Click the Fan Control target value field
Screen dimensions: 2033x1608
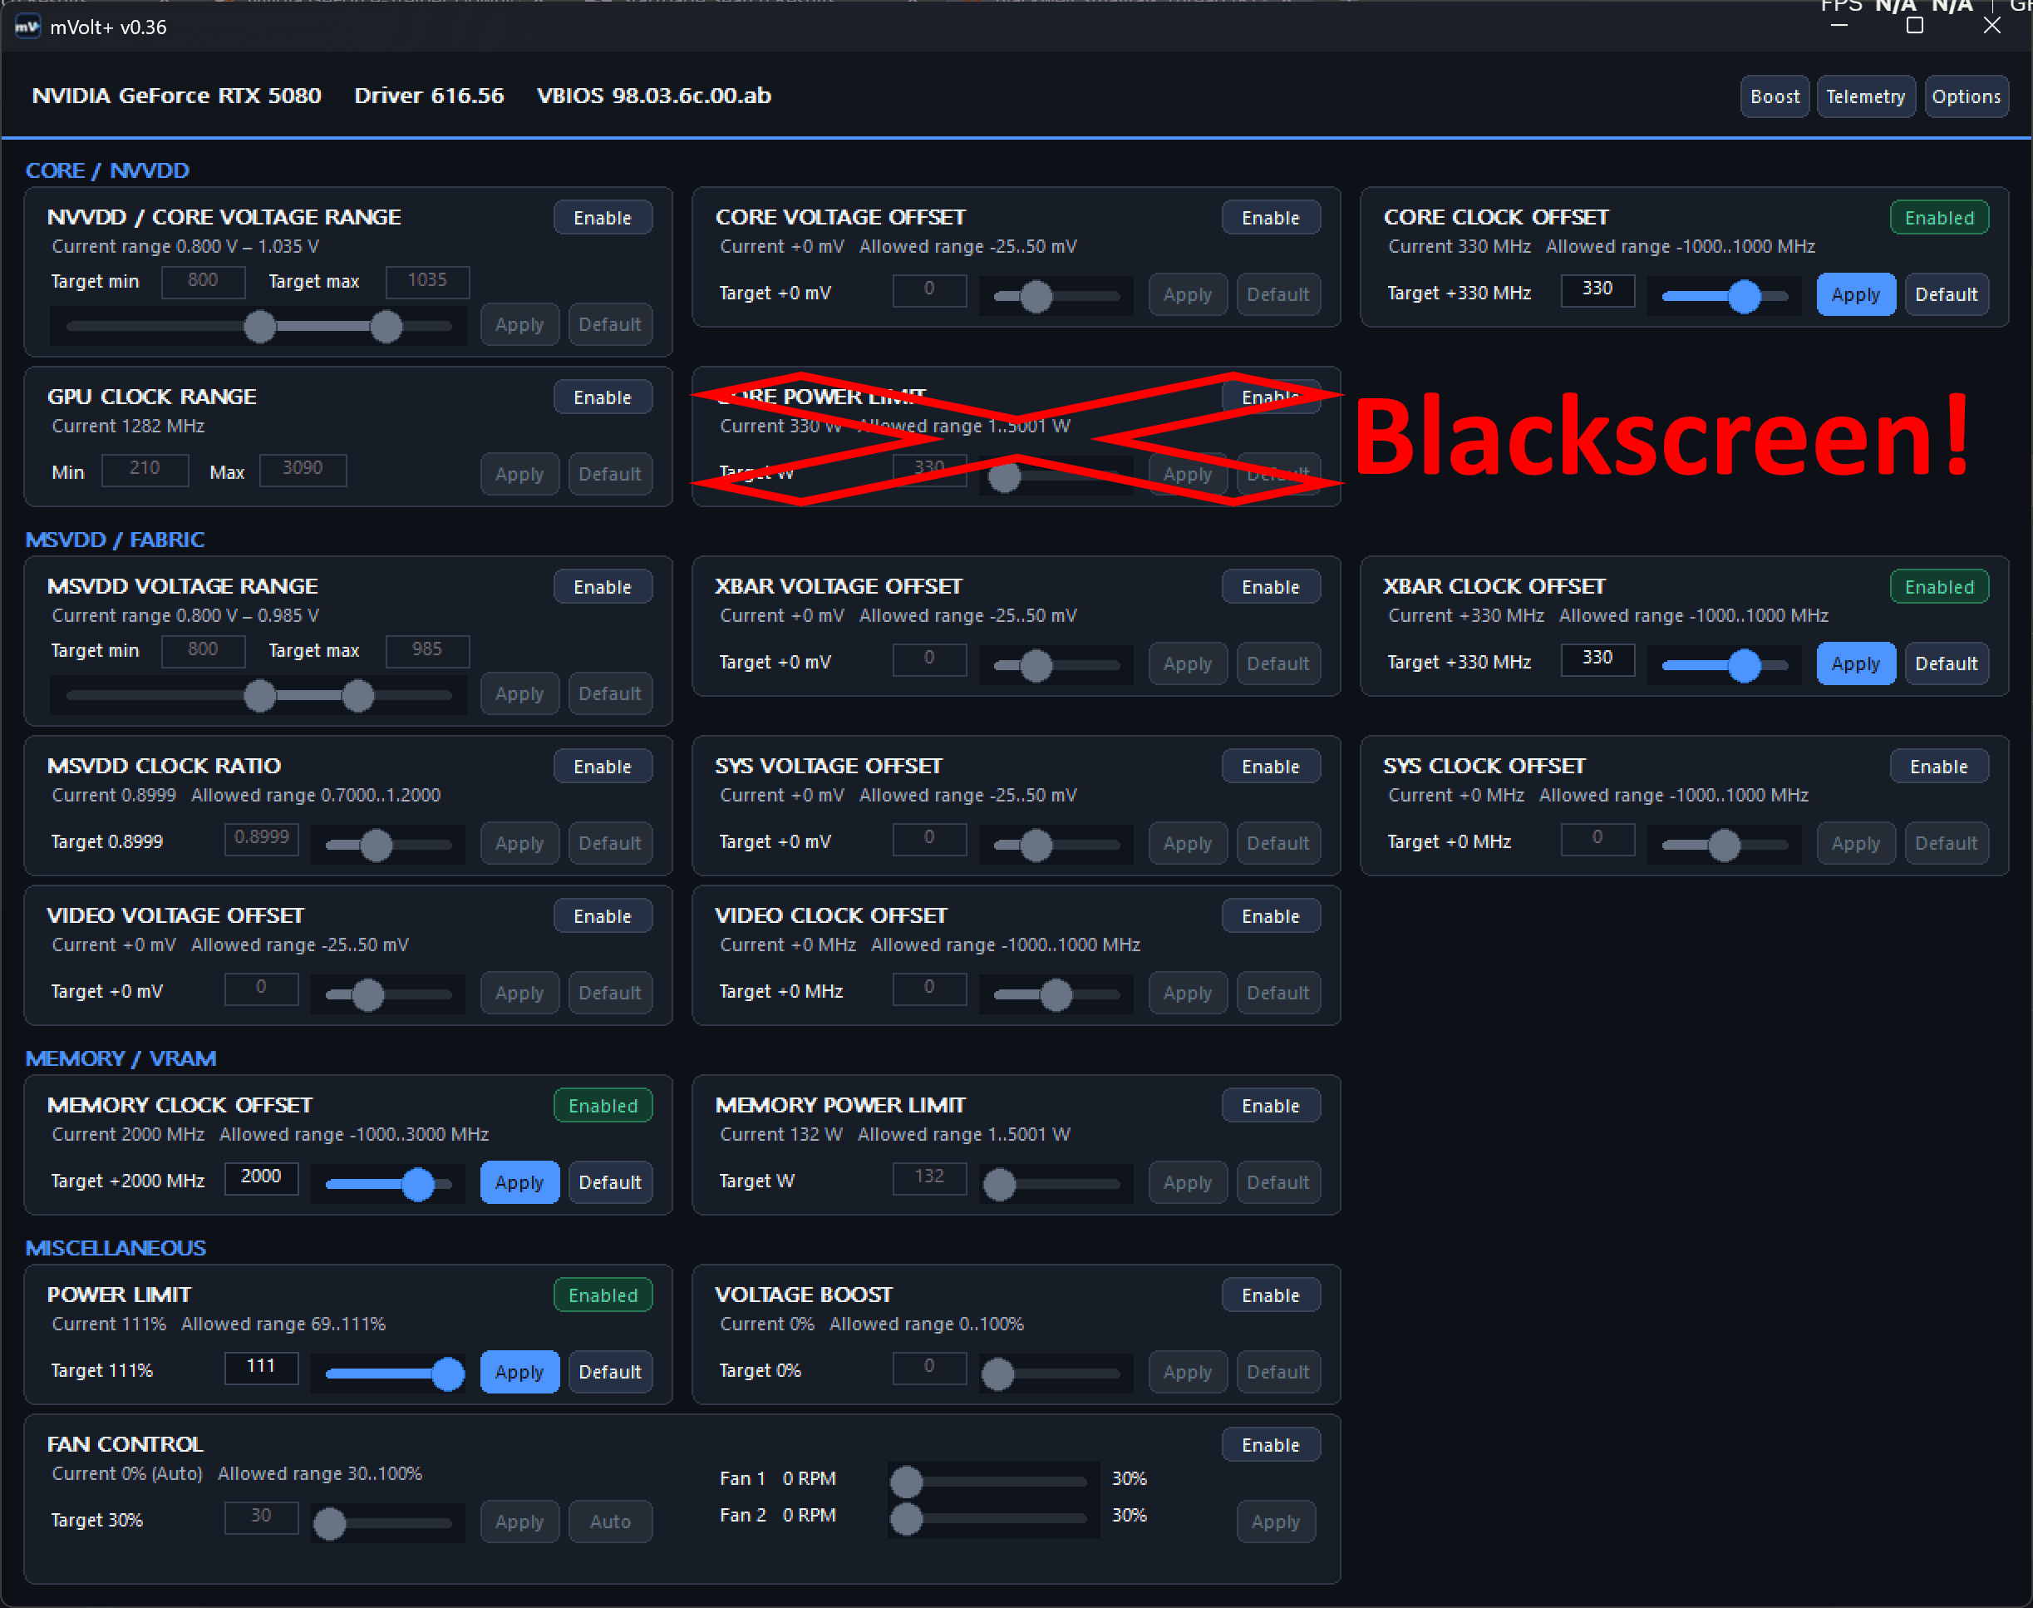pyautogui.click(x=262, y=1517)
